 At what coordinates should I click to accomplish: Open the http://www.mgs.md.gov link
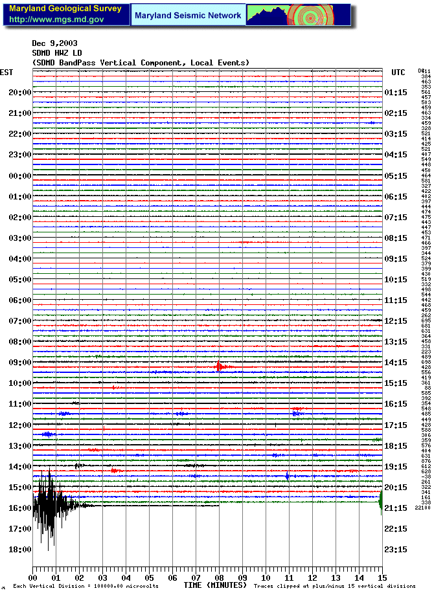56,20
